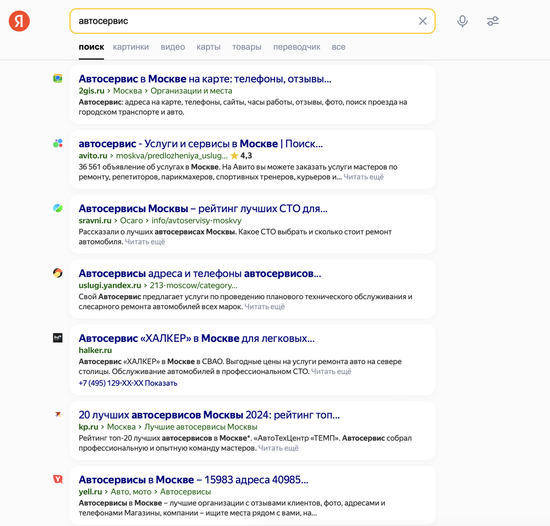Click Лучшие автосервисы Москвы breadcrumb

click(201, 426)
